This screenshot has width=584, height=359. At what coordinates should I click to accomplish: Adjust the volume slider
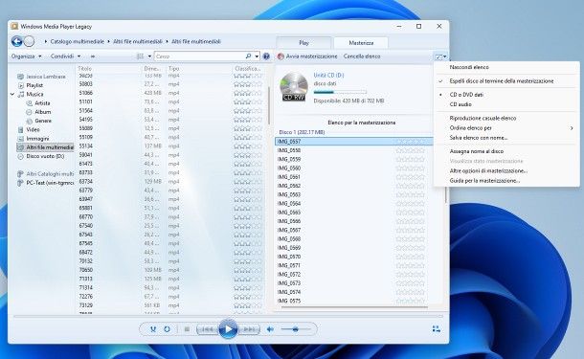click(x=296, y=329)
